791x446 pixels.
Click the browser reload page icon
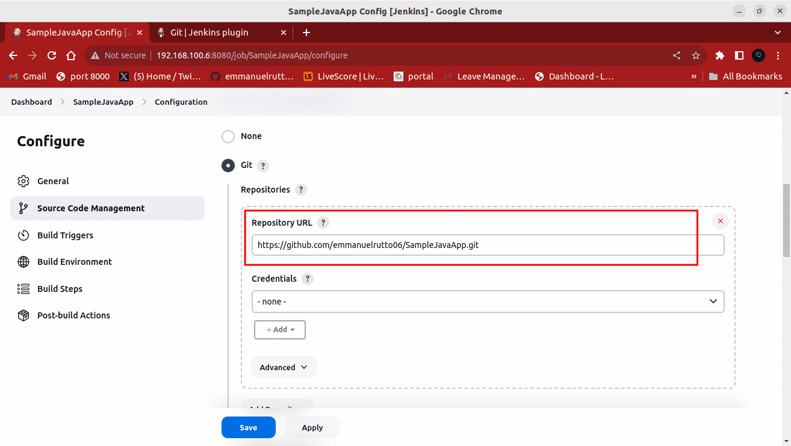click(52, 55)
